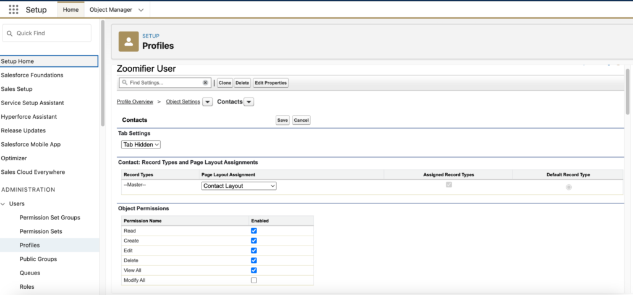633x295 pixels.
Task: Click the Save button
Action: click(x=283, y=121)
